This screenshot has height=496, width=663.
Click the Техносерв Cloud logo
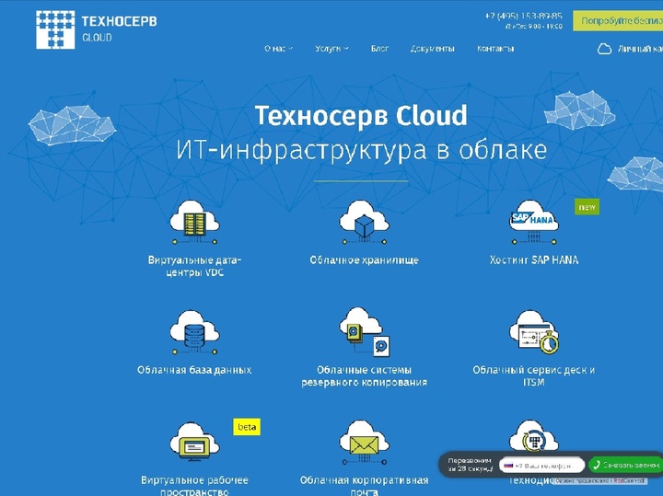pyautogui.click(x=97, y=29)
